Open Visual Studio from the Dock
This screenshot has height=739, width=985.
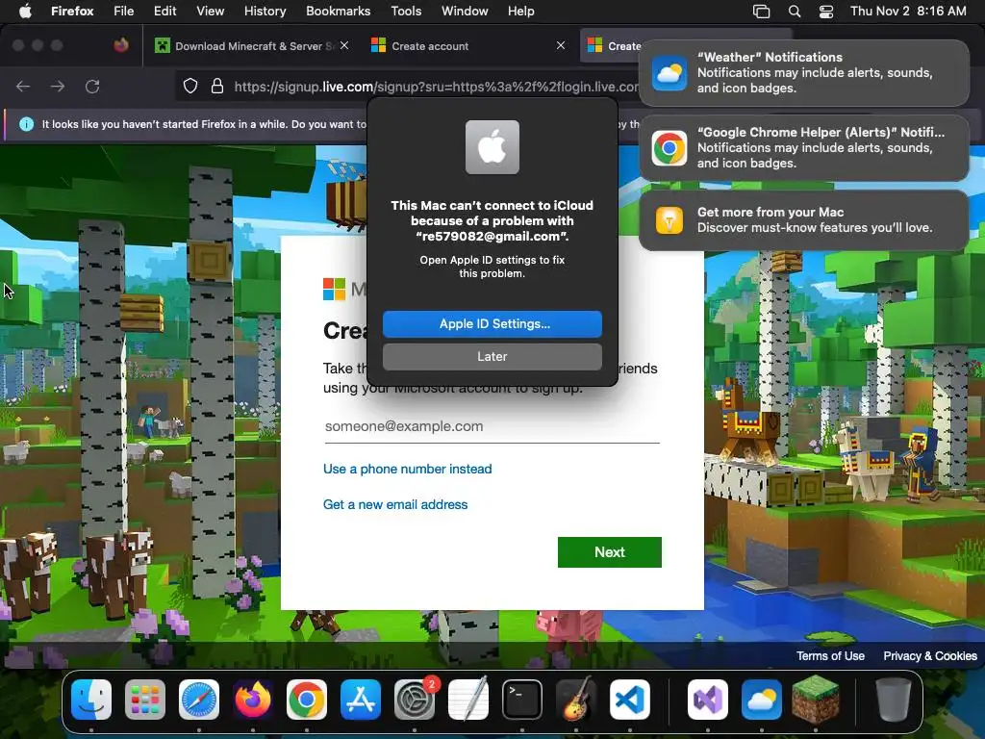click(x=708, y=700)
